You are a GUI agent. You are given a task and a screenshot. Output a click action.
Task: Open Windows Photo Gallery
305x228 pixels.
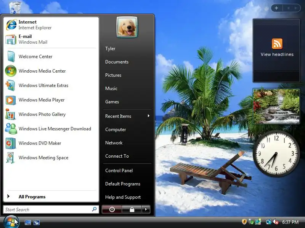(51, 114)
